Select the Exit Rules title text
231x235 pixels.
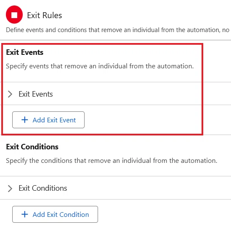point(45,15)
